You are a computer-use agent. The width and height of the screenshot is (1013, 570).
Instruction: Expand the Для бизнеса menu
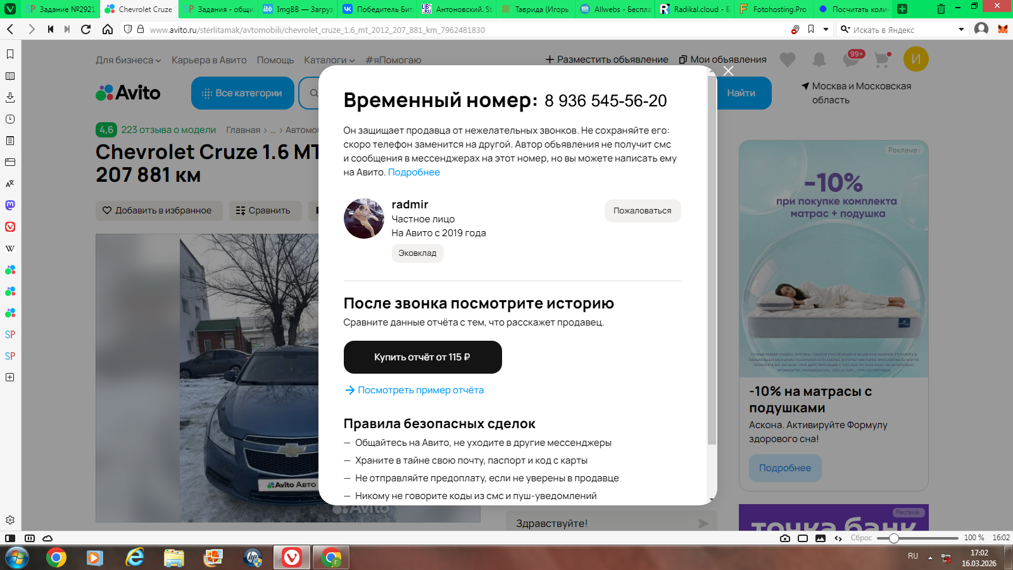tap(129, 60)
